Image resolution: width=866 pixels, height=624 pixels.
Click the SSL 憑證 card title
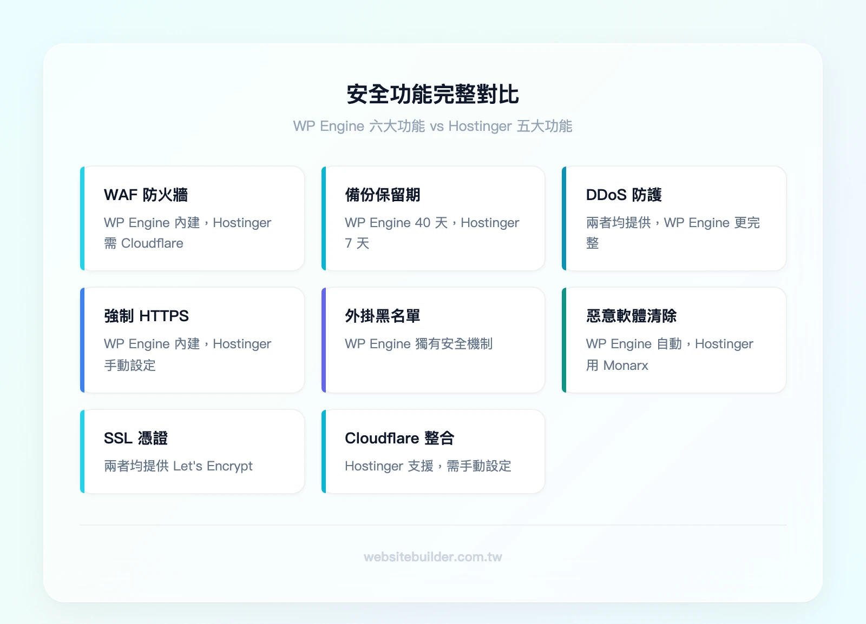136,438
